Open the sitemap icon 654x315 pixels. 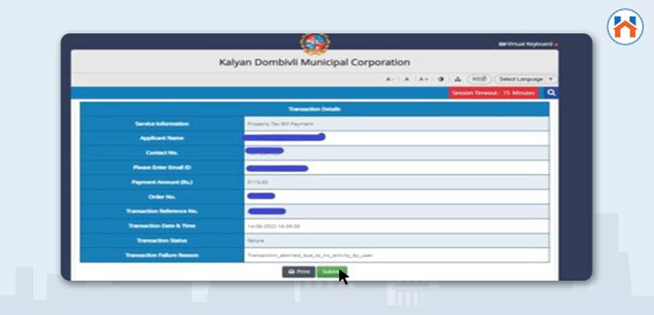pyautogui.click(x=458, y=79)
